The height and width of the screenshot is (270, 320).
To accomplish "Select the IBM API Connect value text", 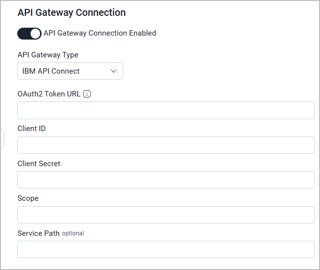I will [51, 71].
